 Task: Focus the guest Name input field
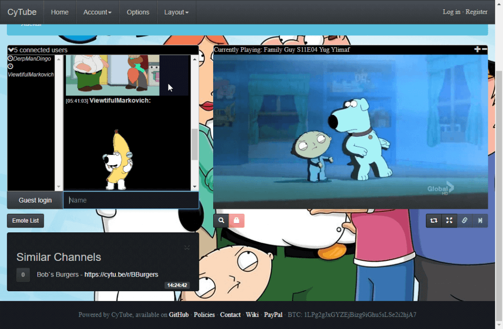pos(131,200)
